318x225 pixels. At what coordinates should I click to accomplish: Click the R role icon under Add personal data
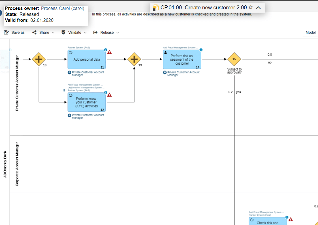(x=69, y=72)
